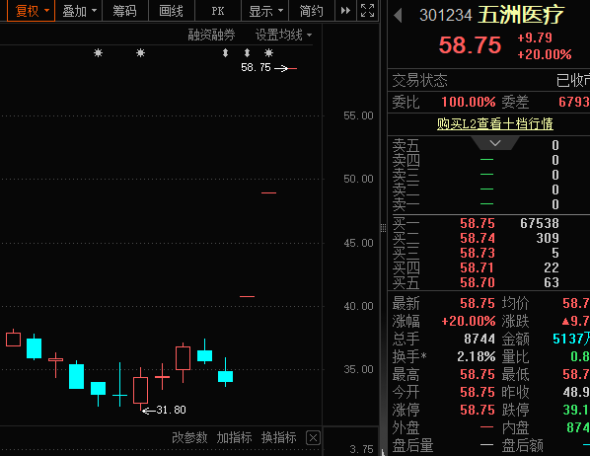
Task: Click the 换指标 button
Action: [279, 437]
